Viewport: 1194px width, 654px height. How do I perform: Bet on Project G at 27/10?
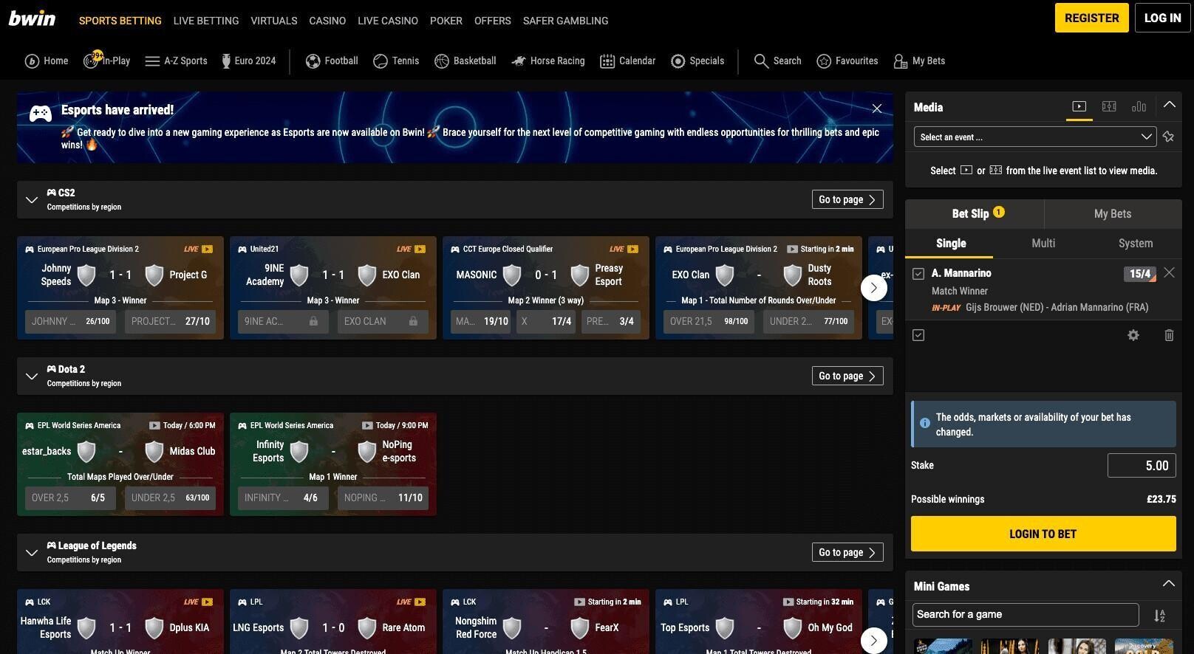[x=171, y=321]
